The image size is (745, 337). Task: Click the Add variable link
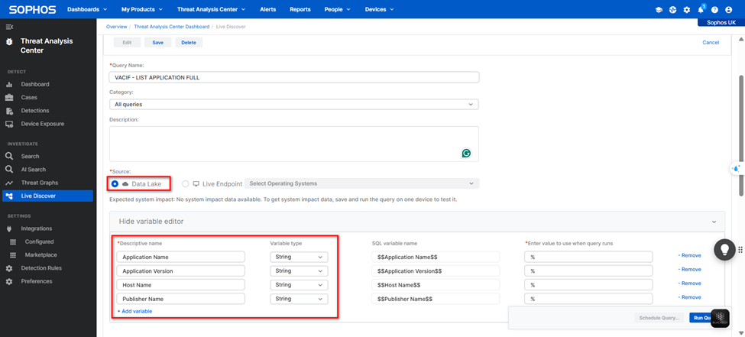coord(134,311)
